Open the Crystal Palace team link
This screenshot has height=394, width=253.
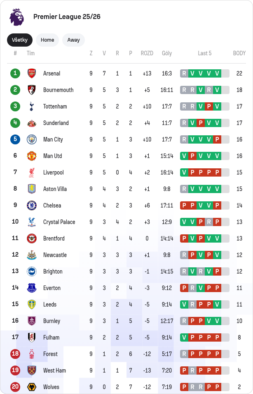coord(59,222)
